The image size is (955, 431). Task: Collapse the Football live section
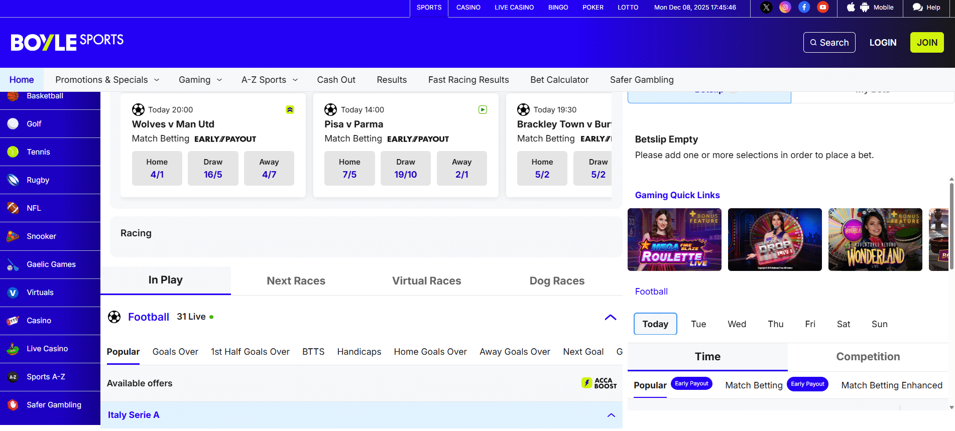click(611, 317)
